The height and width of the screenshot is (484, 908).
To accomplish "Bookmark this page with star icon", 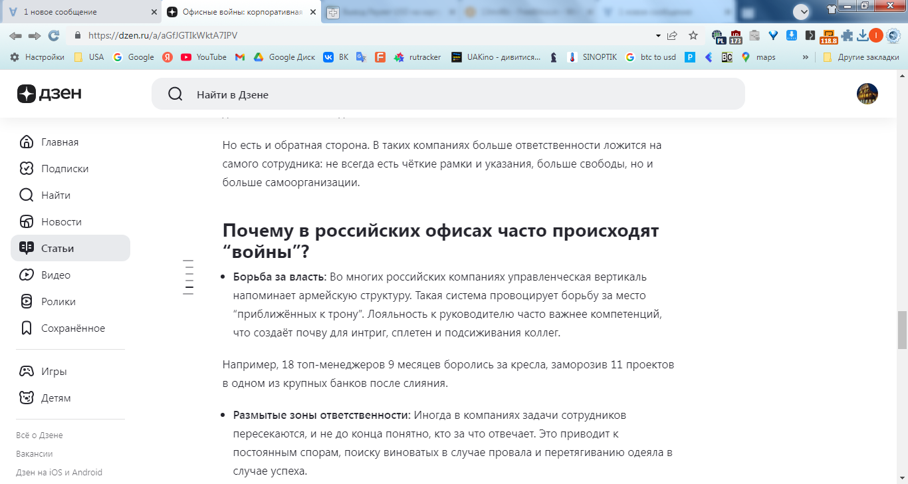I will click(693, 35).
